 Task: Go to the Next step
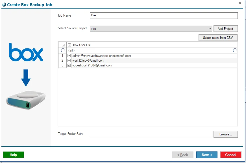[207, 155]
